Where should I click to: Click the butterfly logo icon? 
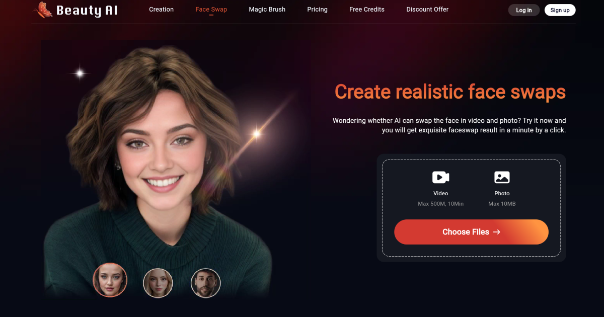pyautogui.click(x=43, y=10)
